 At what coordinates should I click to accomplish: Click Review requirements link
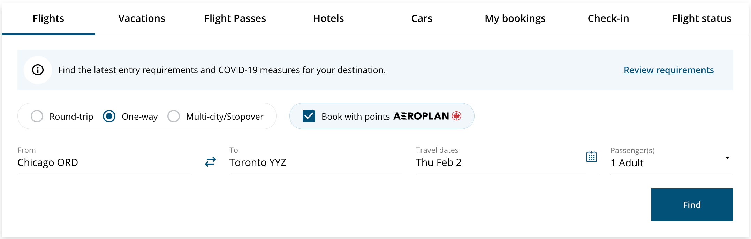click(x=668, y=70)
